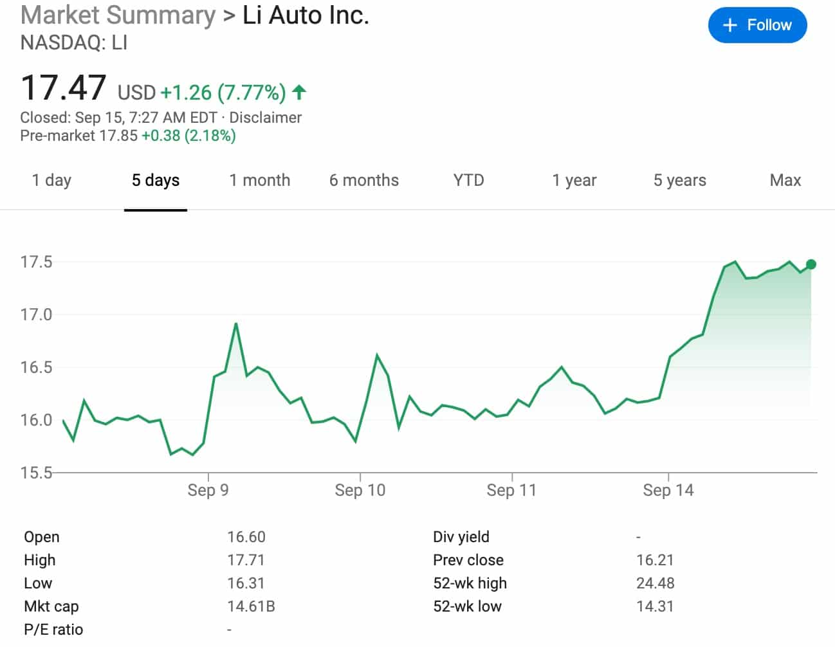Open the 6 months chart view
The image size is (835, 647).
pos(364,181)
